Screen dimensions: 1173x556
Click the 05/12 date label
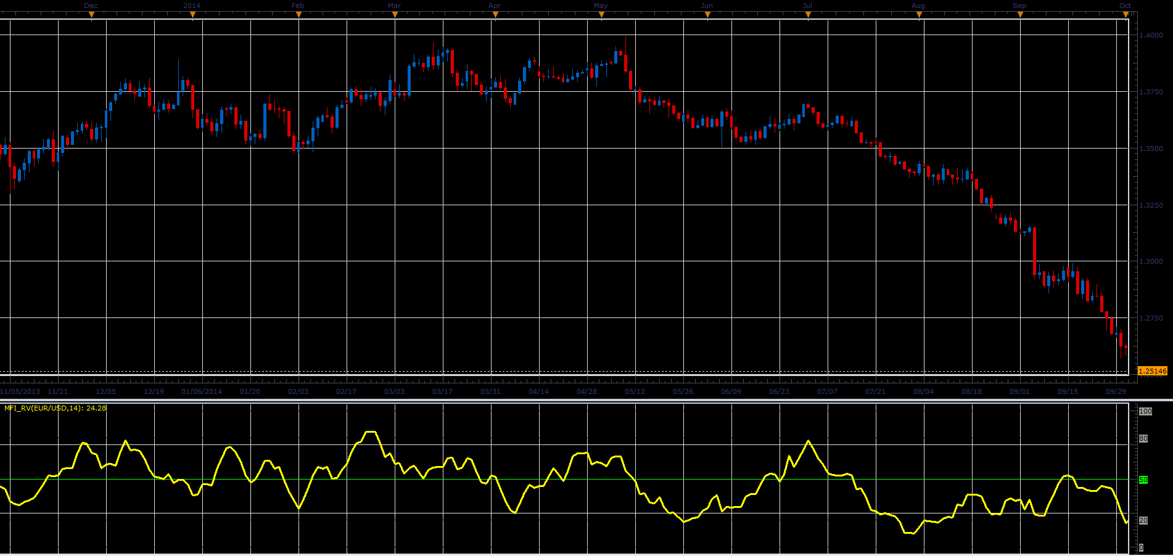tap(635, 391)
